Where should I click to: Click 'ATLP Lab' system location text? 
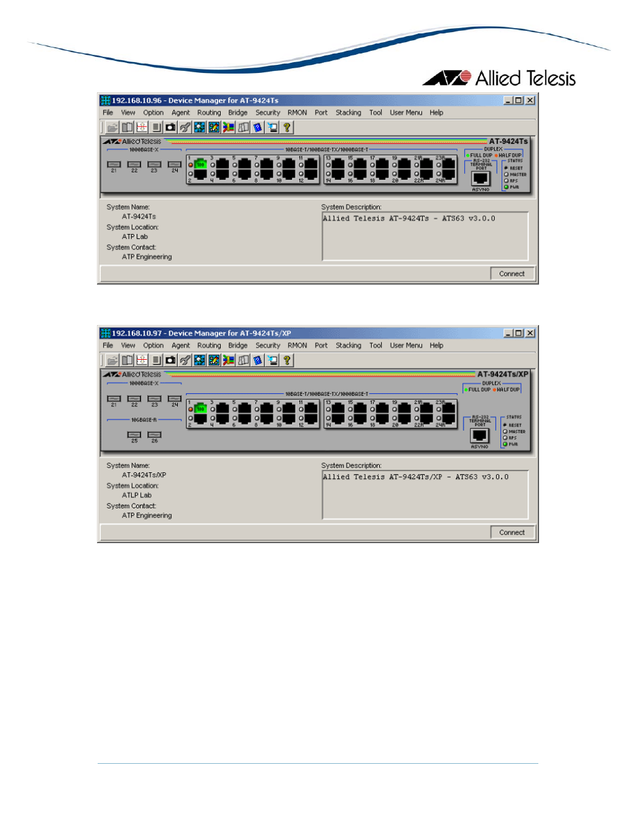[136, 496]
